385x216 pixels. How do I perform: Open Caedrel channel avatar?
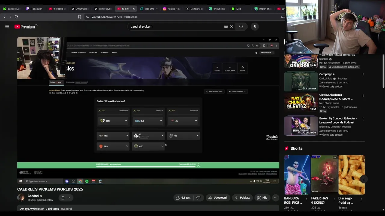[21, 198]
